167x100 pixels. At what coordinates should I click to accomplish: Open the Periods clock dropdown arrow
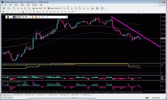tap(99, 8)
